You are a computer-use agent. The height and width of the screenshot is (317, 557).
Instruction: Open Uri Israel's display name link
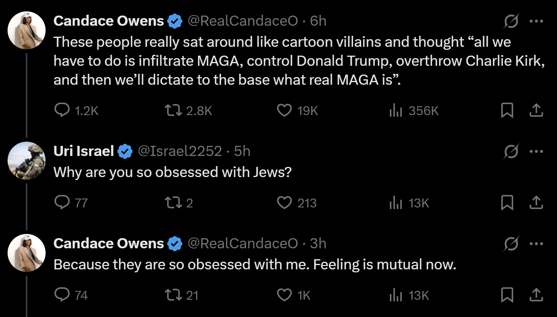84,151
